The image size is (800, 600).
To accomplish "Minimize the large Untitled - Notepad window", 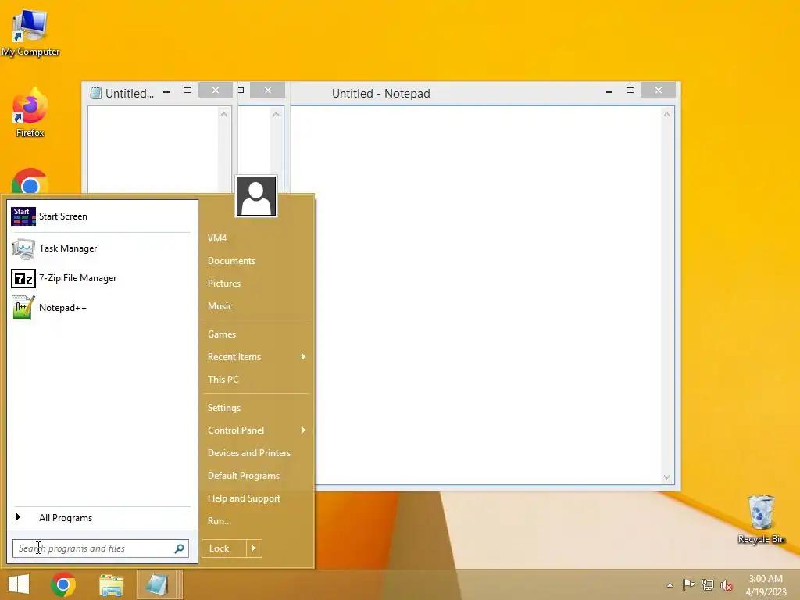I will tap(609, 91).
